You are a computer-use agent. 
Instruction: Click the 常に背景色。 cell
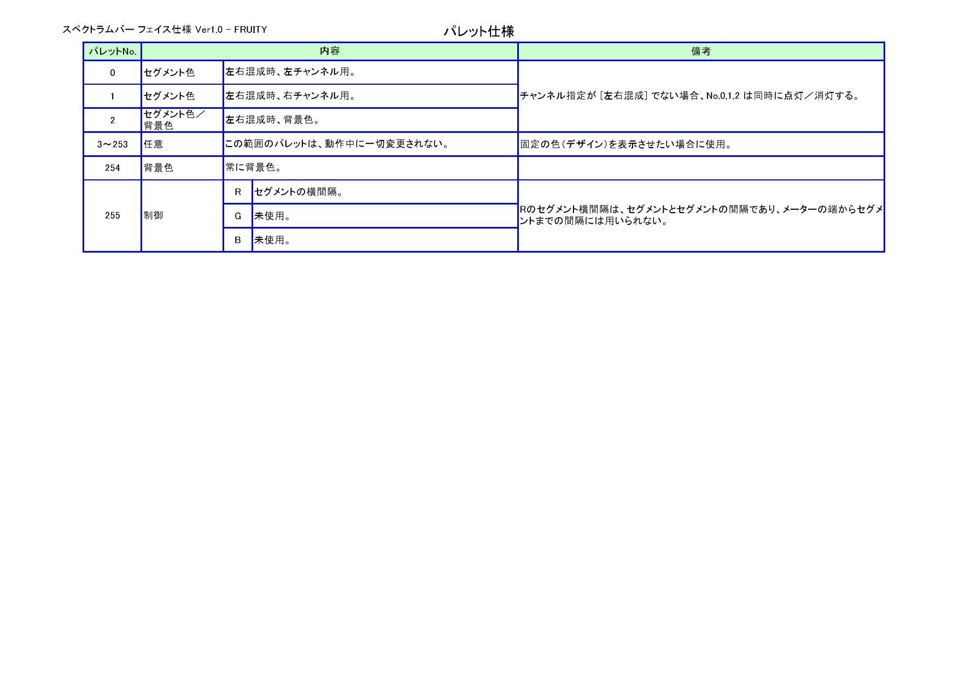coord(370,168)
